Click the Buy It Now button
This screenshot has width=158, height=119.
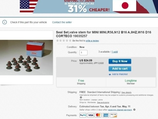(120, 61)
